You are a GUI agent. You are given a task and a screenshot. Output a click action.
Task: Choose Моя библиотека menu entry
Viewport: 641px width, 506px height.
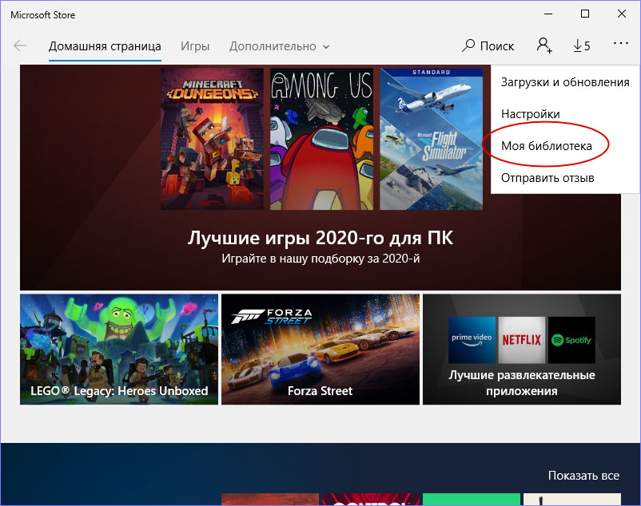(546, 146)
